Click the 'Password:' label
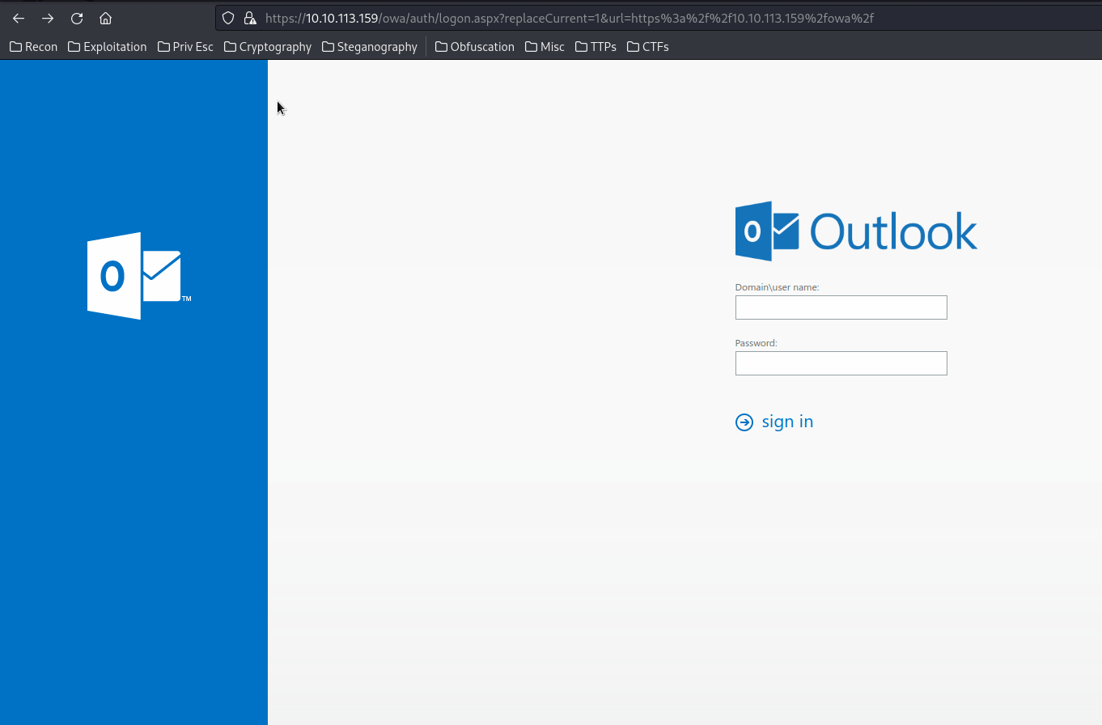The image size is (1102, 725). 756,343
